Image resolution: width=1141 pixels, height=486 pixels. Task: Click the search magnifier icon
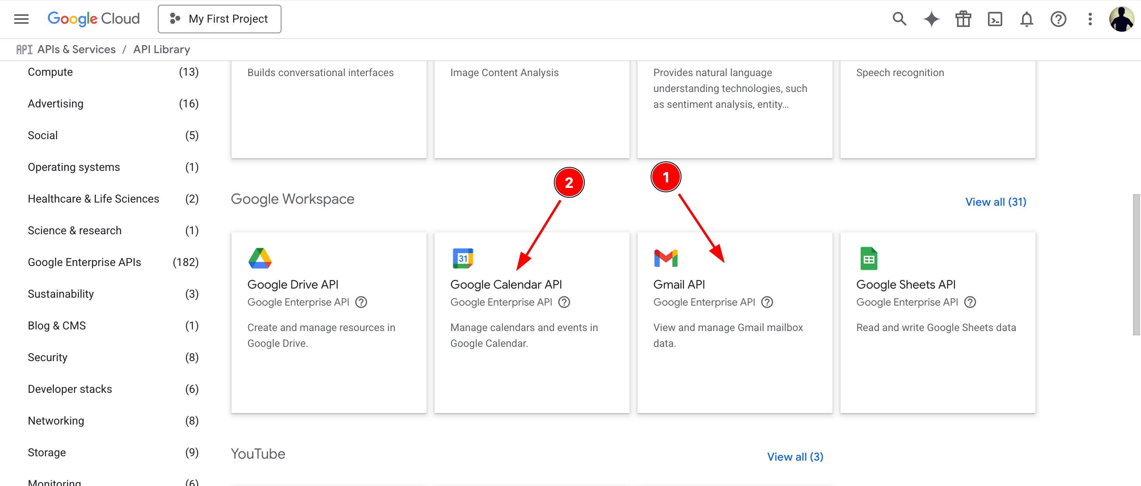(899, 19)
